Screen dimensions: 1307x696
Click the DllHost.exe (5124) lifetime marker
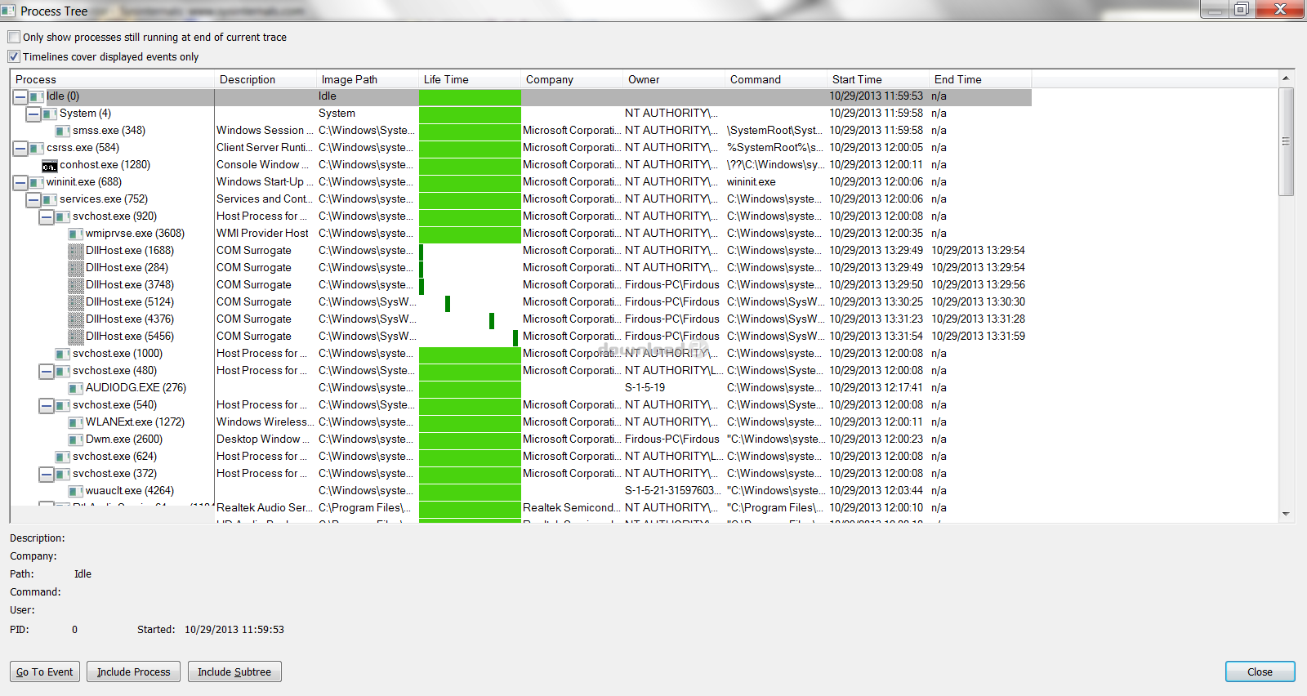click(448, 303)
